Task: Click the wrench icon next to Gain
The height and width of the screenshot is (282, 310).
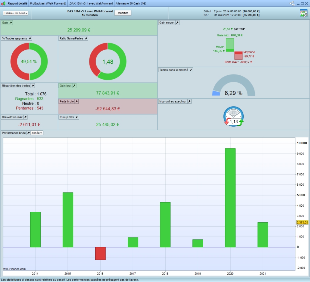Action: click(11, 23)
